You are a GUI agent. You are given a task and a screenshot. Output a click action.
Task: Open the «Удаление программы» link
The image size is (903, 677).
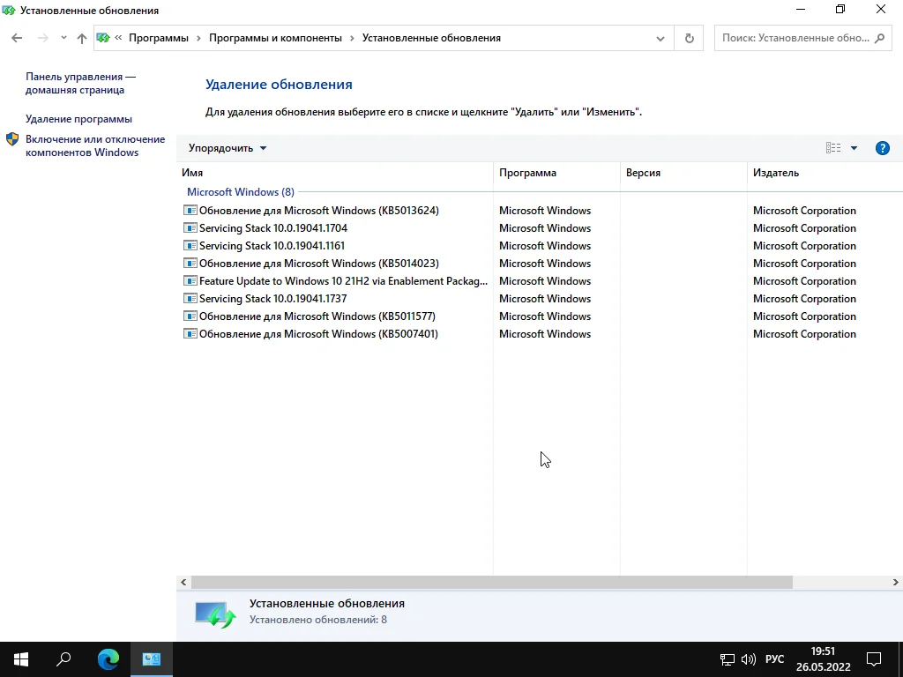(78, 119)
